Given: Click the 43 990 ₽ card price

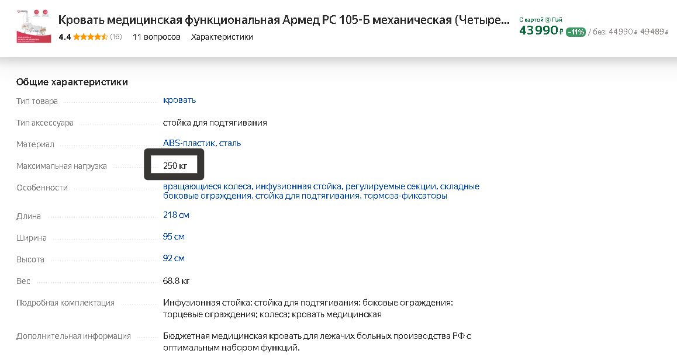Looking at the screenshot, I should [541, 30].
